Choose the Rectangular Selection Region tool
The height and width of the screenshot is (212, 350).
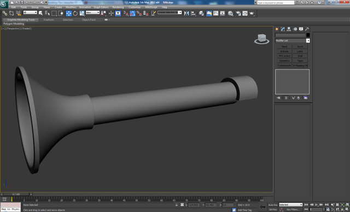coord(54,13)
